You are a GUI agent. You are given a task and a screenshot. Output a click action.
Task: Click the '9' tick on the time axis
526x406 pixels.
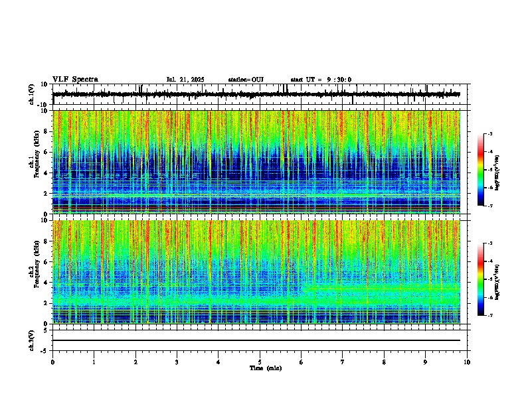tap(425, 362)
